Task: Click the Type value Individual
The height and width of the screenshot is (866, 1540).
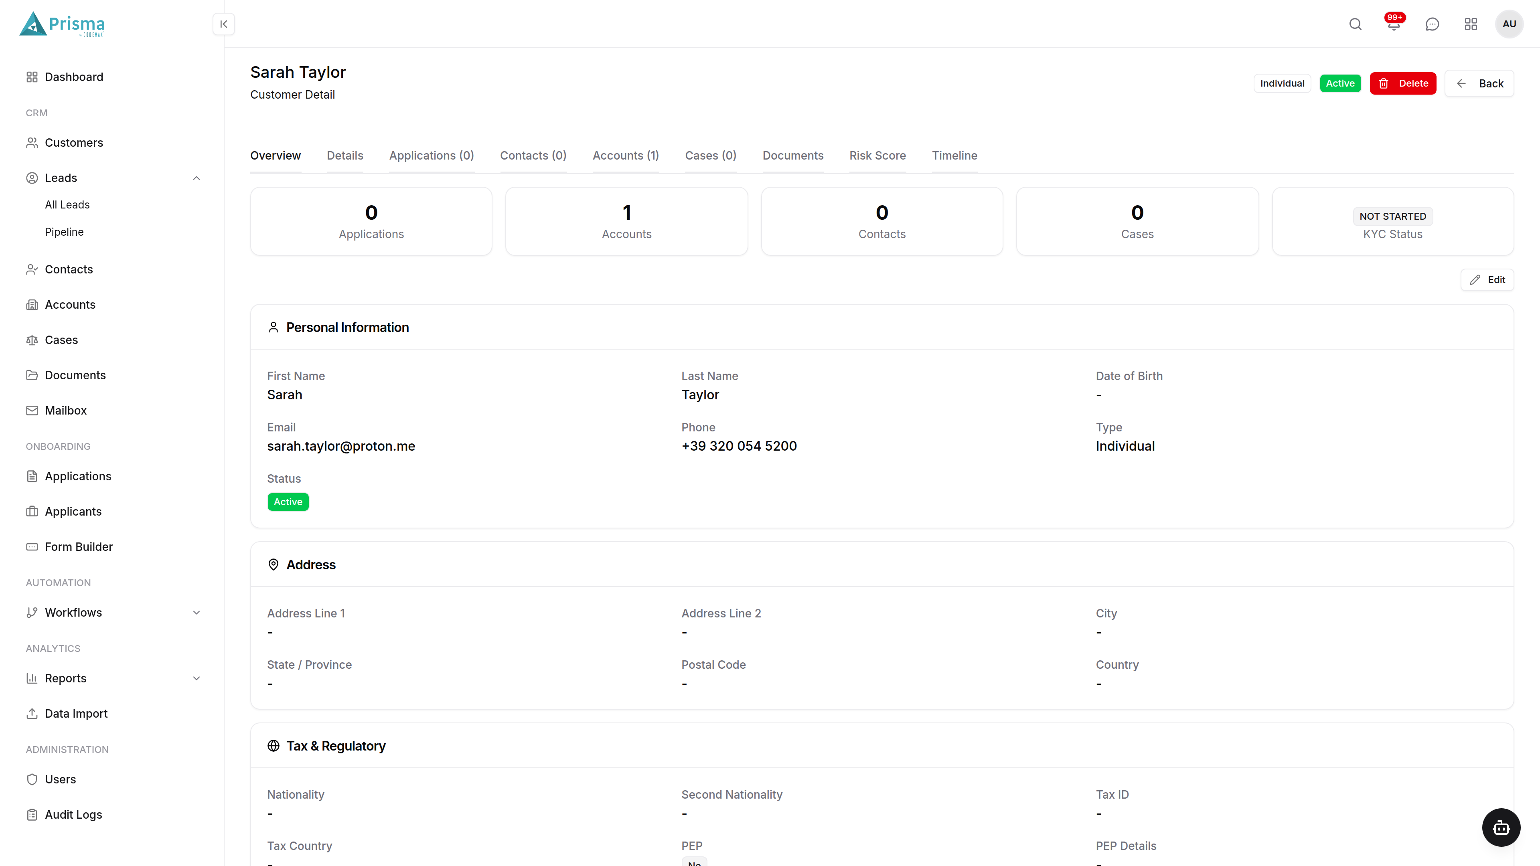Action: (1125, 447)
